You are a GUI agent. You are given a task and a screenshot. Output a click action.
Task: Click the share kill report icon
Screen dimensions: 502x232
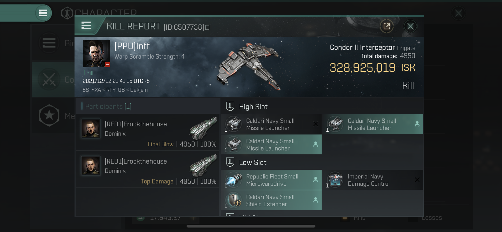click(x=387, y=26)
